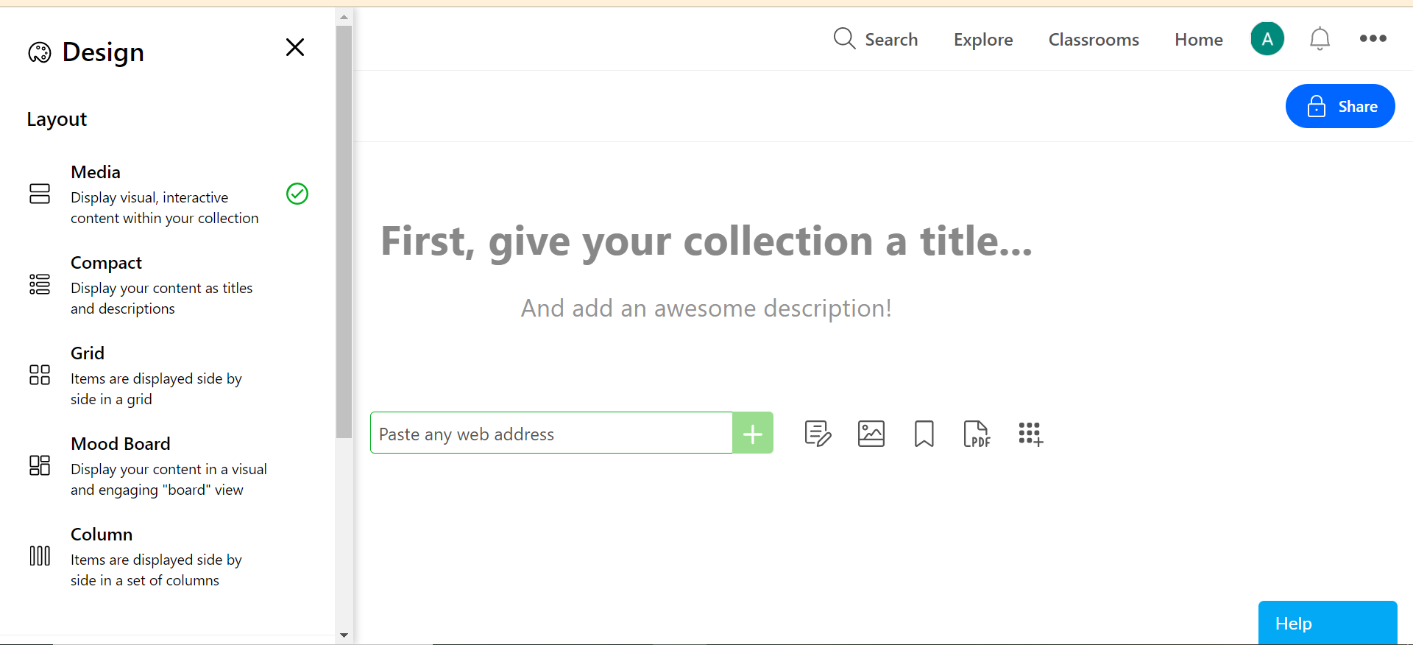Click the three-dots more options menu
Viewport: 1413px width, 645px height.
(x=1373, y=38)
